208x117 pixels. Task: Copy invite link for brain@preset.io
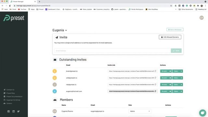coord(155,71)
